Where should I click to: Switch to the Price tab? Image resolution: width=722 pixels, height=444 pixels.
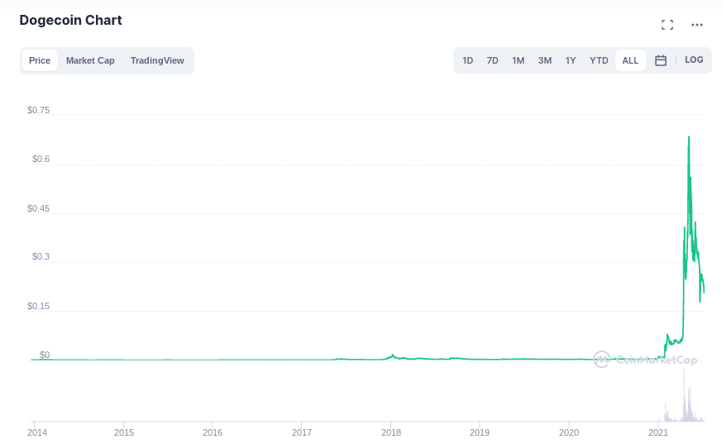(x=40, y=60)
